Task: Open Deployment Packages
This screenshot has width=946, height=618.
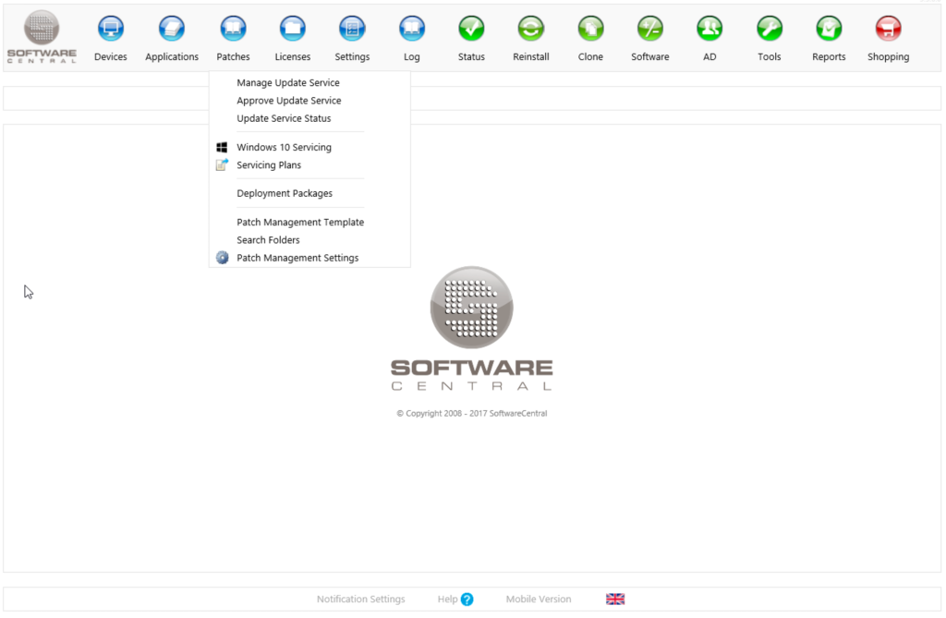Action: 285,193
